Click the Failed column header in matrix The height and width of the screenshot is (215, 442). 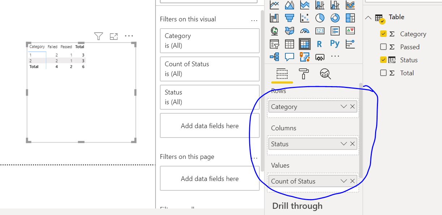pos(52,47)
